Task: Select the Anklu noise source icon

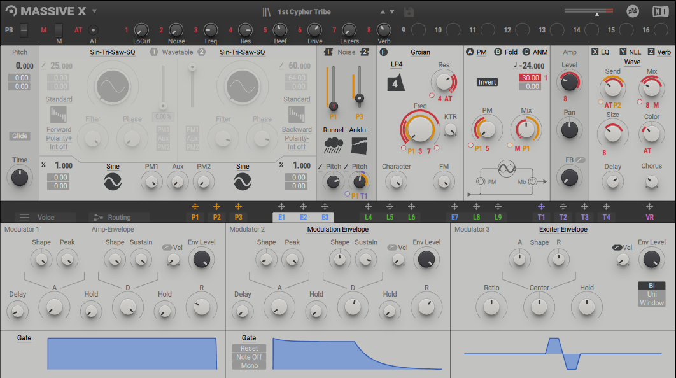Action: coord(359,146)
